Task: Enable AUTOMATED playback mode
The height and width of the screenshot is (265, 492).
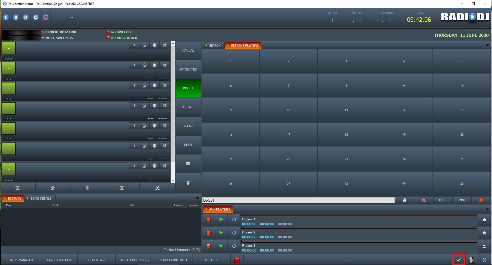Action: click(188, 69)
